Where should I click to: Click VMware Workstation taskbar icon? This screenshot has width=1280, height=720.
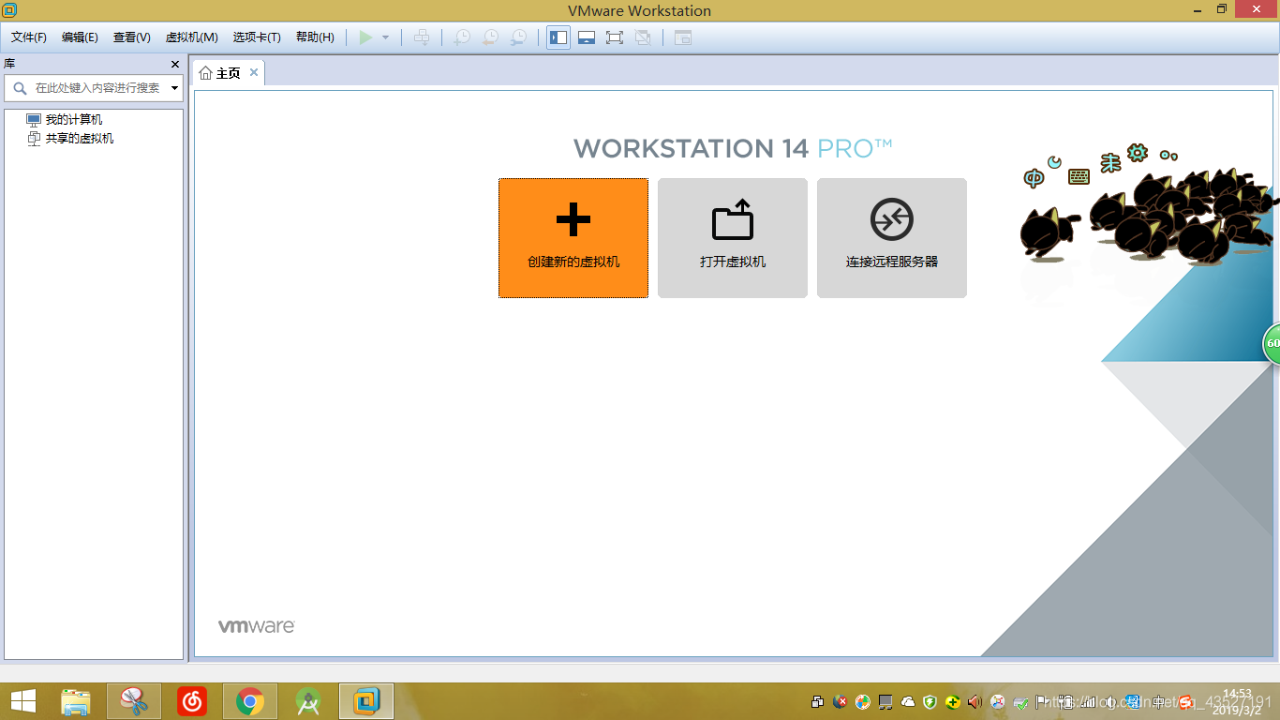(x=366, y=701)
